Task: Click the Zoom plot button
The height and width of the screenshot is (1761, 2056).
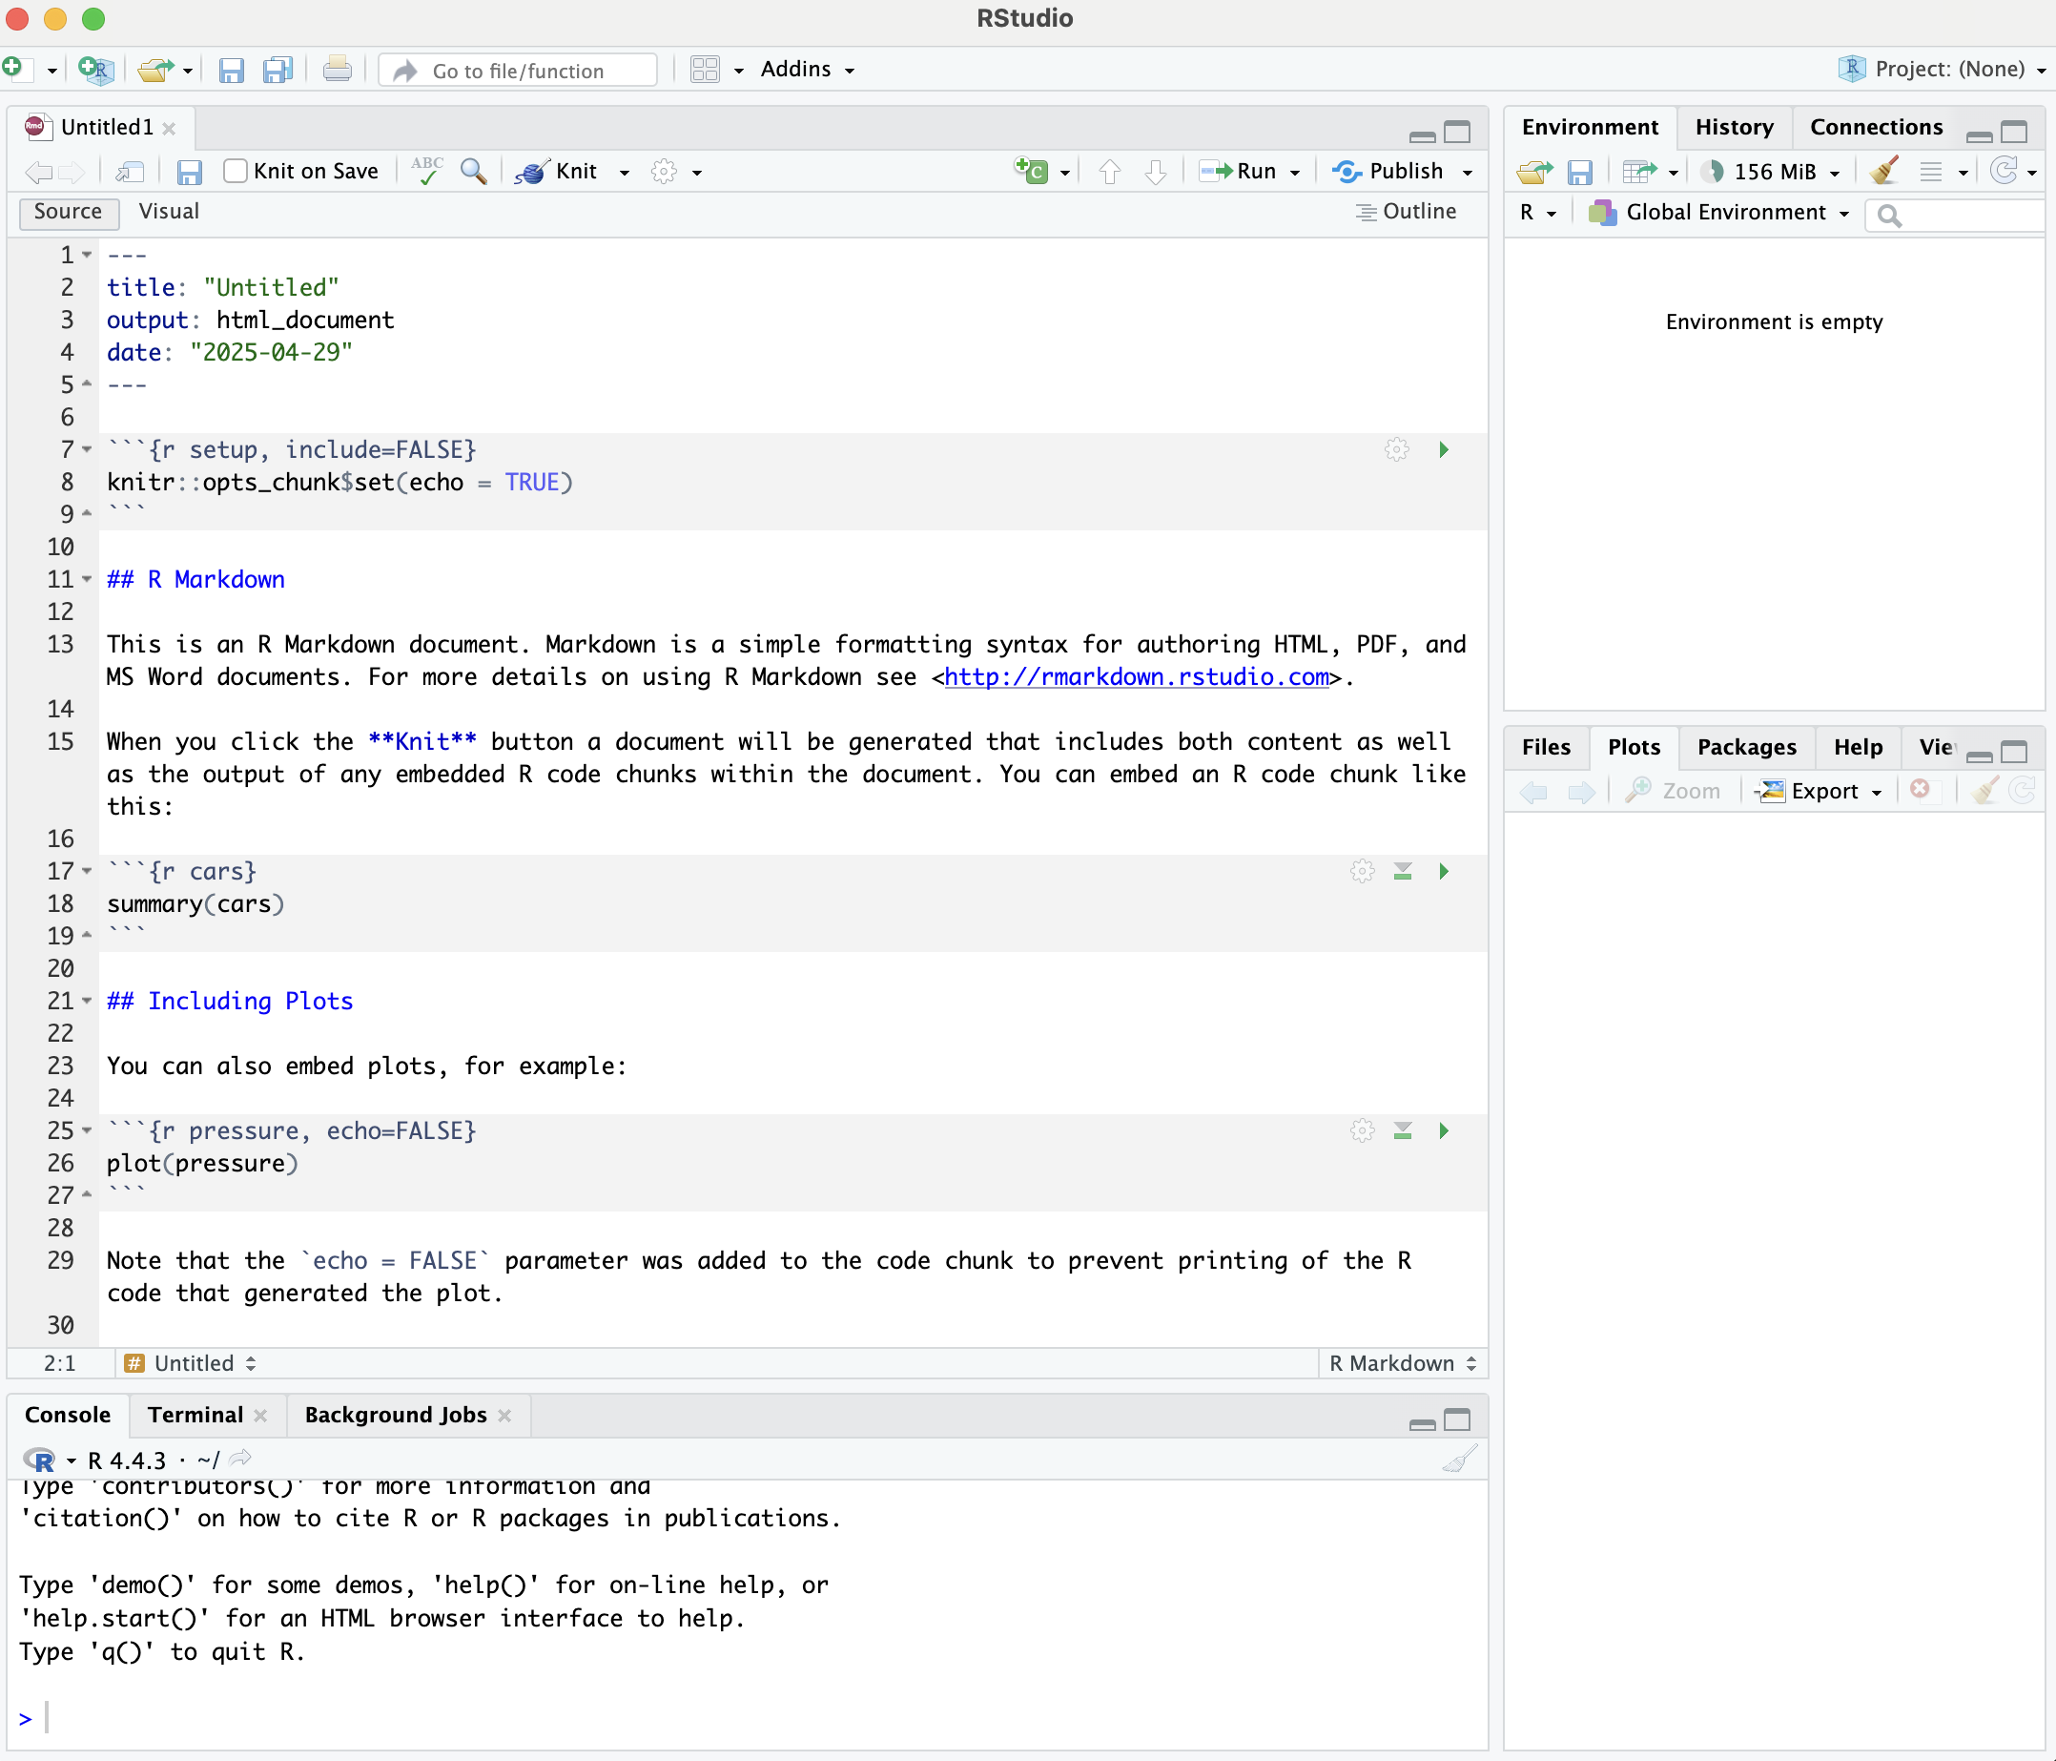Action: 1673,791
